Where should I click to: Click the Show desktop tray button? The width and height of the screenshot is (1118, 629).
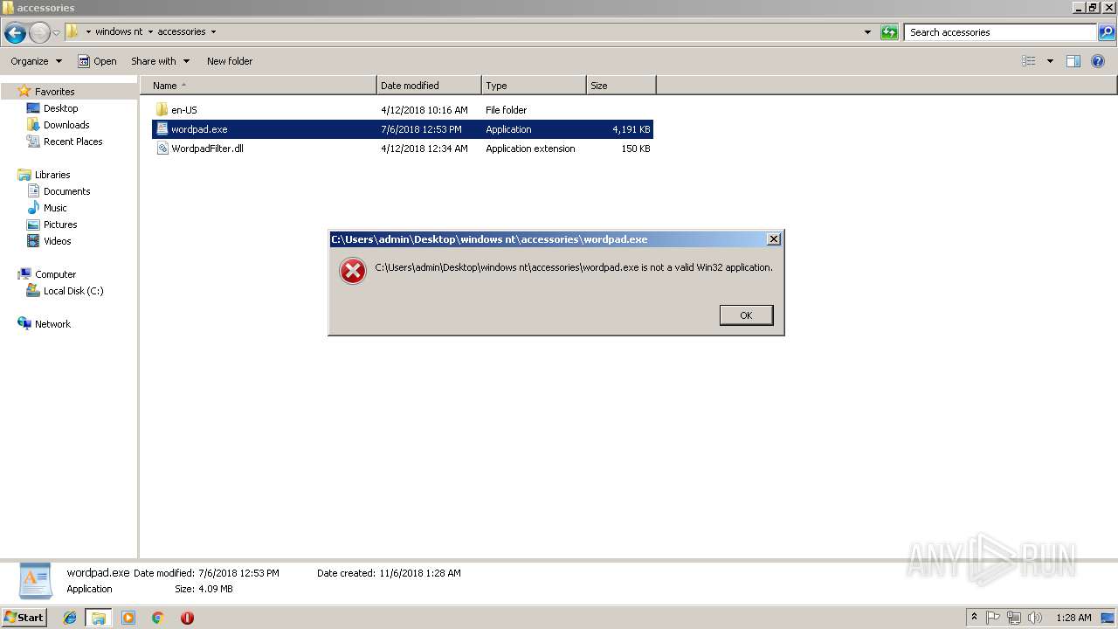pyautogui.click(x=1108, y=618)
